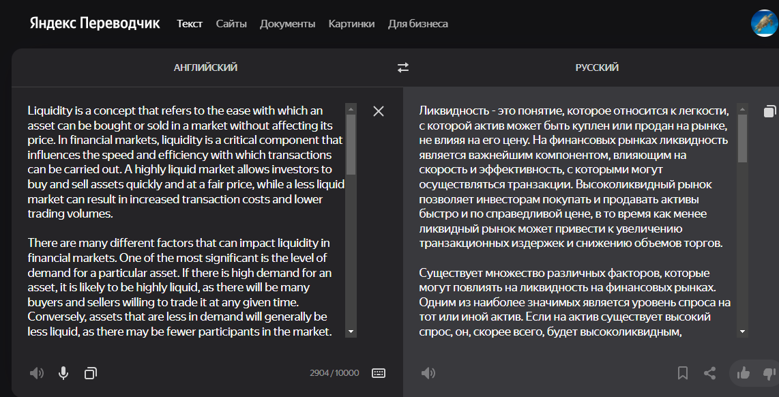Image resolution: width=779 pixels, height=397 pixels.
Task: Open the user profile avatar
Action: point(765,23)
